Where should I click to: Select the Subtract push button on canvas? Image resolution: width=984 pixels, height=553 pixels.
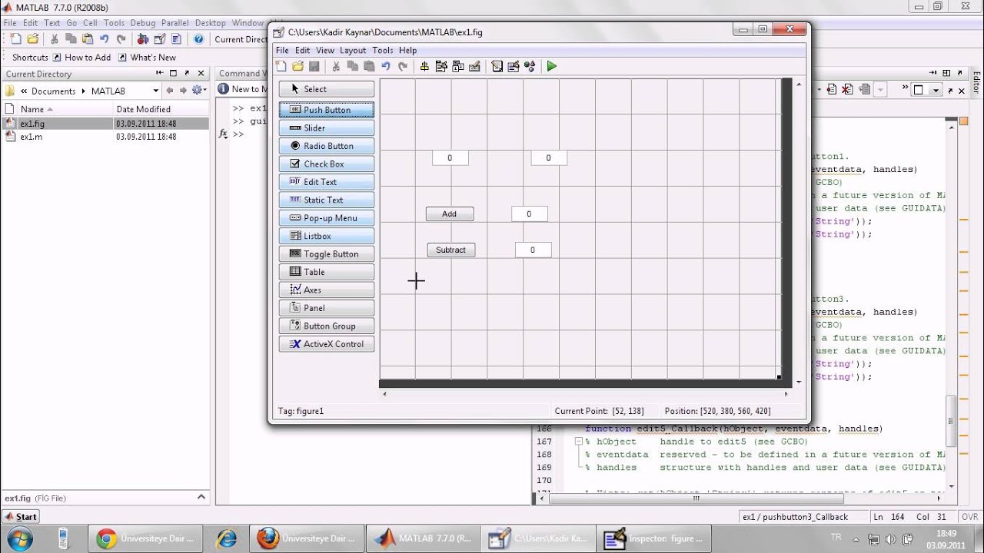tap(451, 250)
